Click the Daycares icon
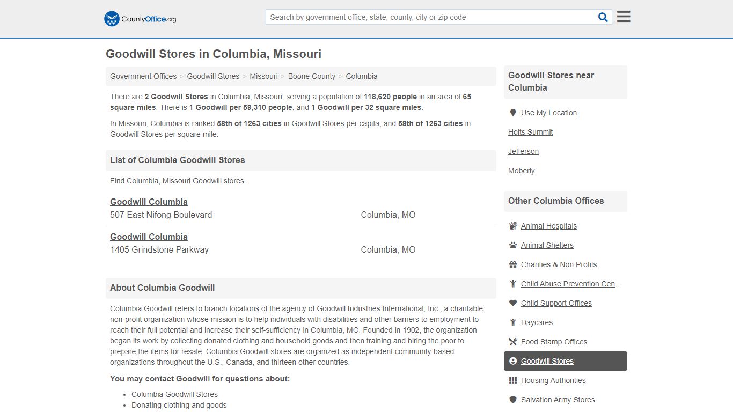The width and height of the screenshot is (733, 412). pos(513,322)
